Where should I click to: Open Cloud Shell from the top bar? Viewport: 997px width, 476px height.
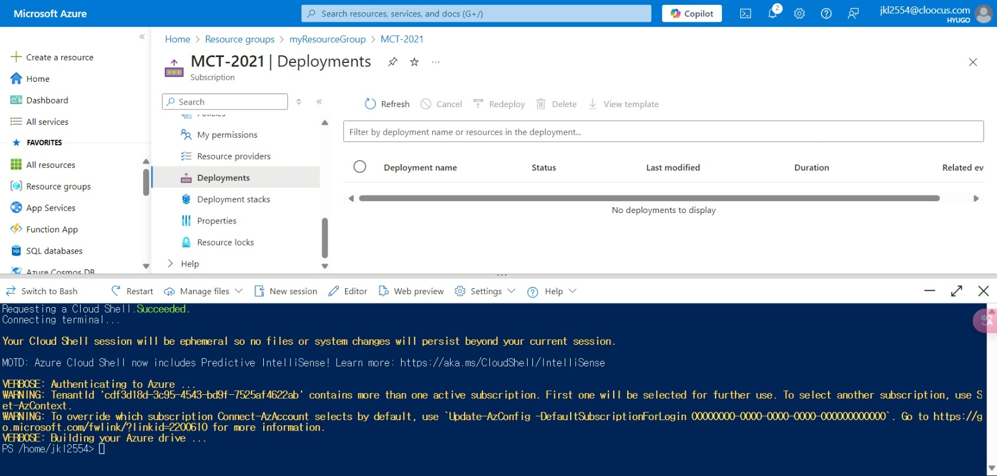click(x=746, y=14)
